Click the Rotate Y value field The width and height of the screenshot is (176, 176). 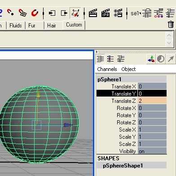[152, 115]
